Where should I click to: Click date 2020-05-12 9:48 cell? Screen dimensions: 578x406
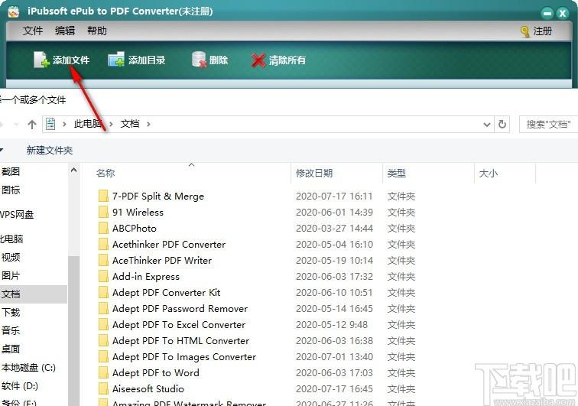coord(332,324)
